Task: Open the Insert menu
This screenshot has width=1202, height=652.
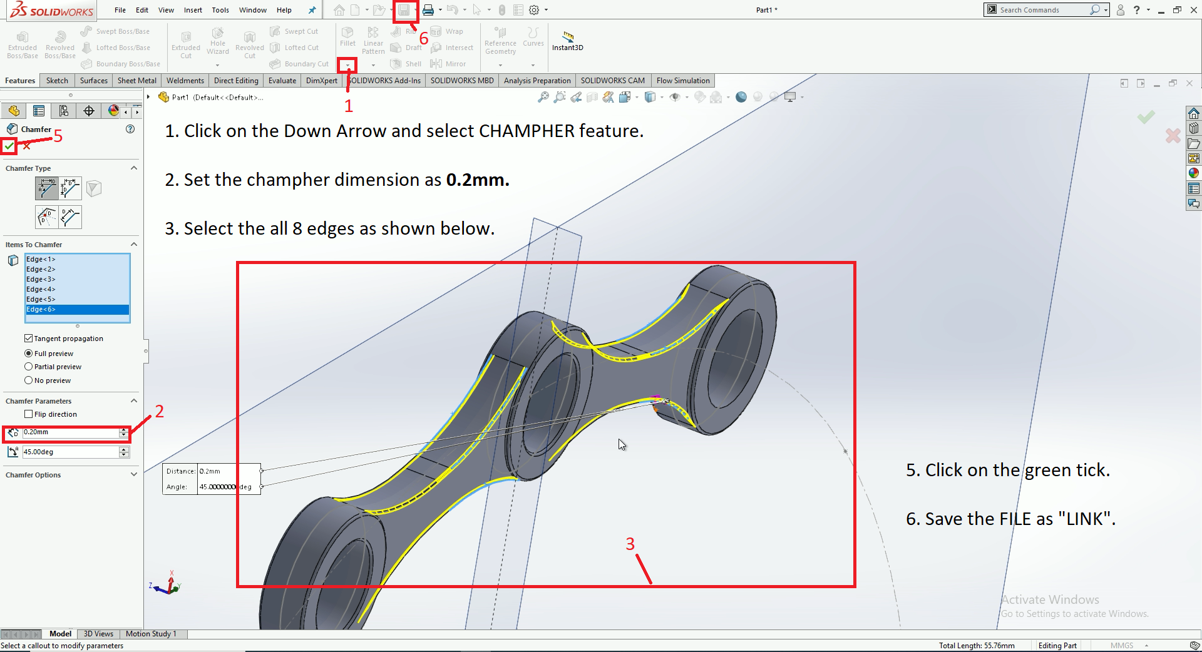Action: 193,10
